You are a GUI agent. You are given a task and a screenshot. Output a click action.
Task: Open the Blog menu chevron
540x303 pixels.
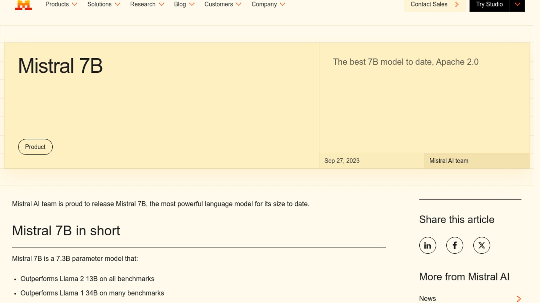click(x=192, y=4)
